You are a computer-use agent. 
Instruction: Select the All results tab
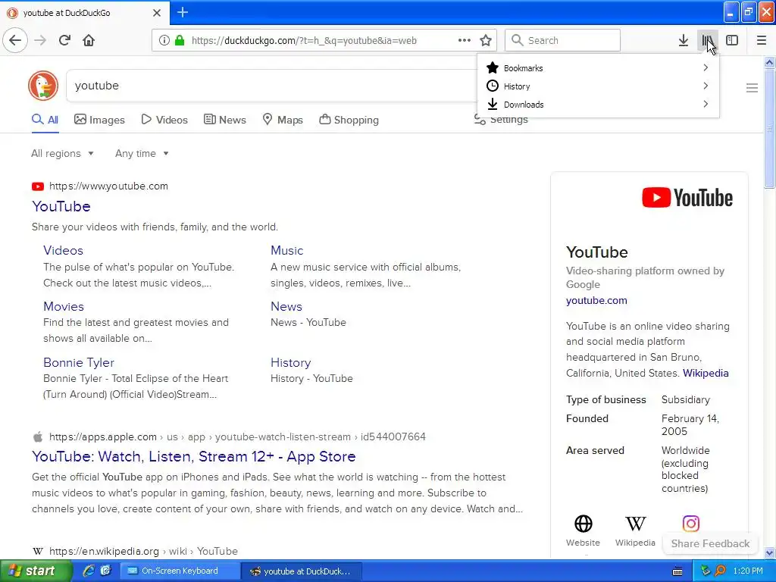point(45,120)
